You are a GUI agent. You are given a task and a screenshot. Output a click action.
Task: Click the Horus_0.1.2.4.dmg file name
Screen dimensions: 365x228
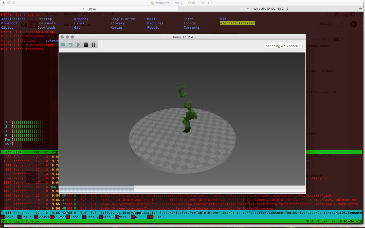click(x=19, y=41)
